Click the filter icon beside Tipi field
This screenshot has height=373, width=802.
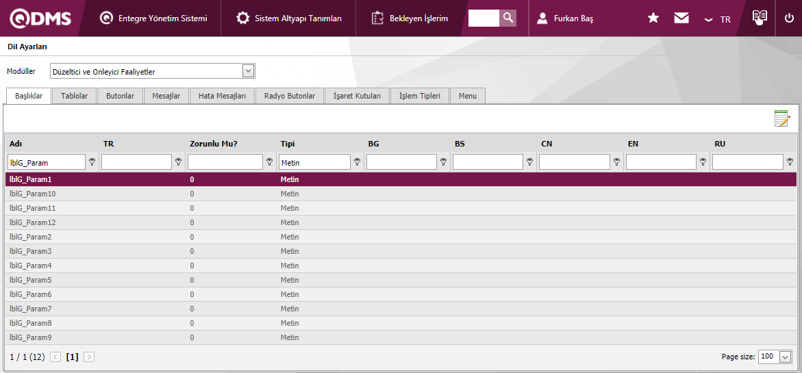pos(357,162)
